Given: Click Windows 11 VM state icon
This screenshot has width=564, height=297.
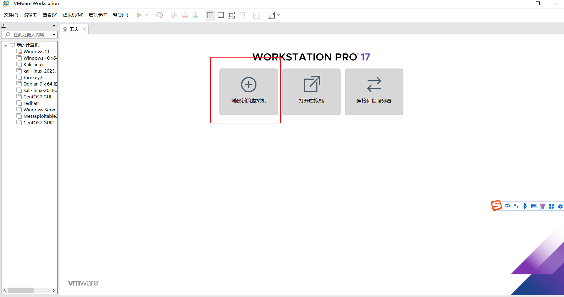Looking at the screenshot, I should click(19, 52).
